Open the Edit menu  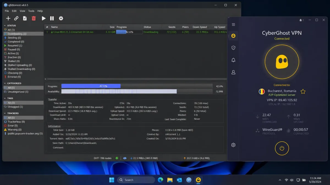(14, 11)
